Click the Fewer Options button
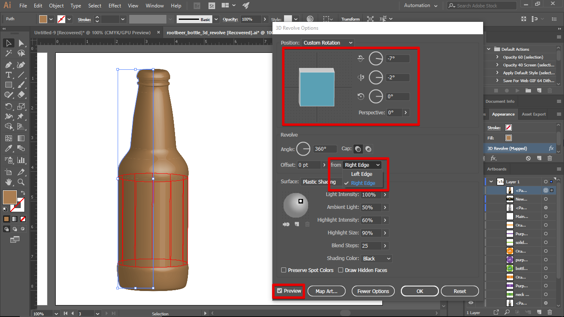 373,291
